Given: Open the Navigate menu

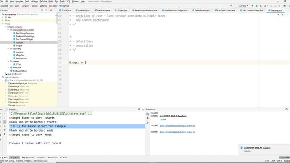Looking at the screenshot, I should (19, 1).
